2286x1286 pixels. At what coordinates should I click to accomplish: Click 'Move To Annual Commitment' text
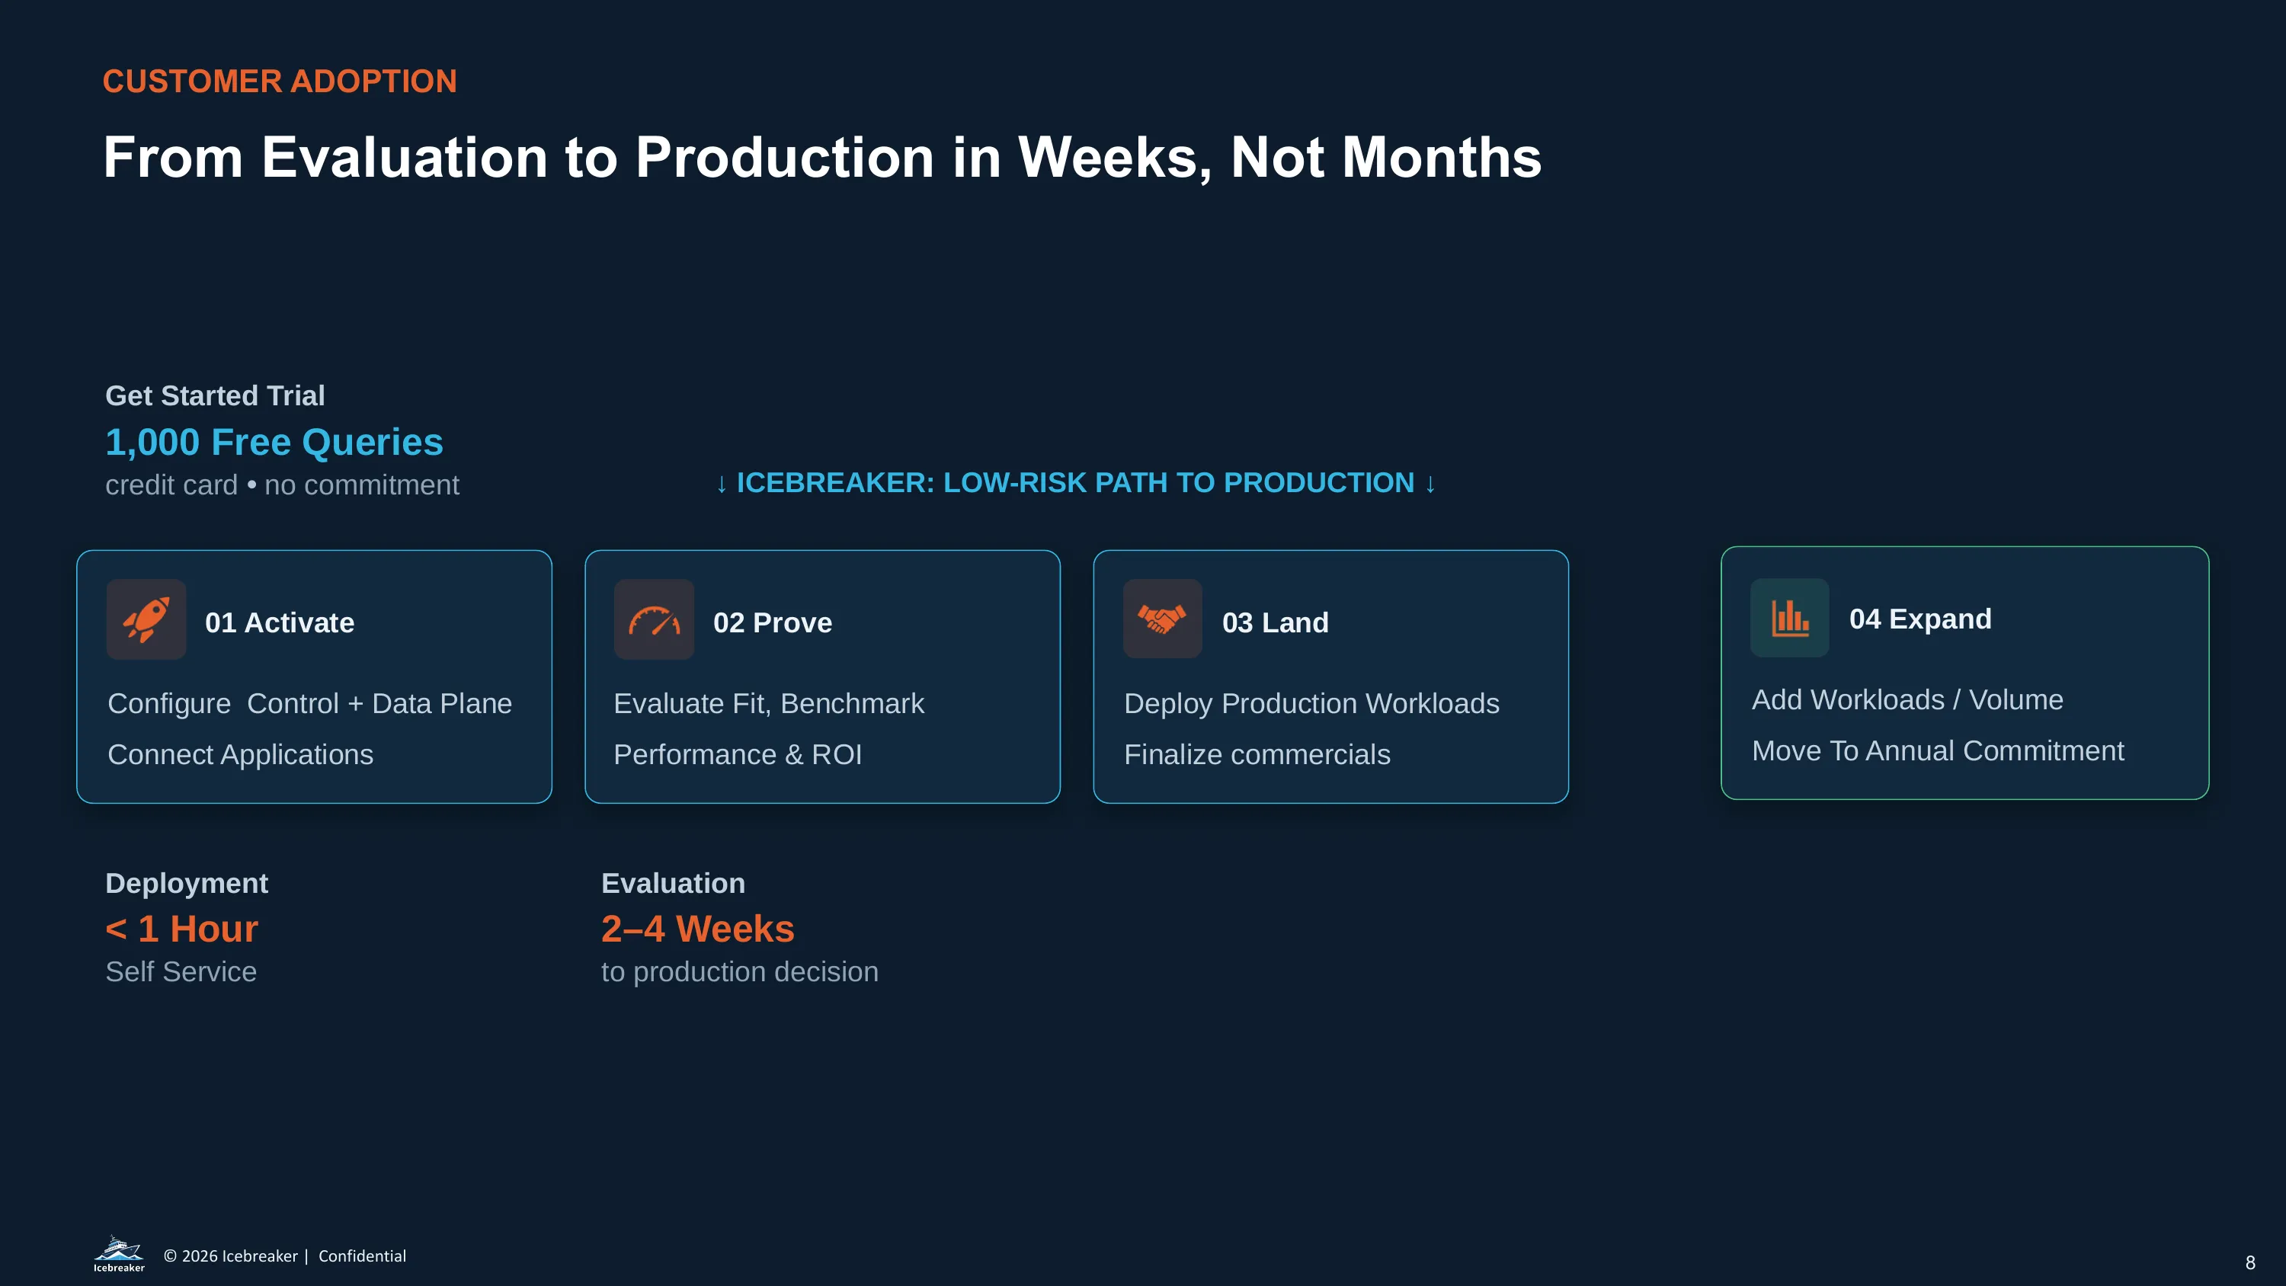[x=1937, y=751]
